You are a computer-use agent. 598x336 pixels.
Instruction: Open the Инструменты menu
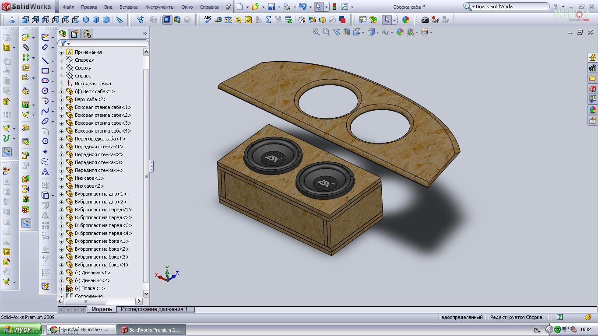tap(159, 7)
